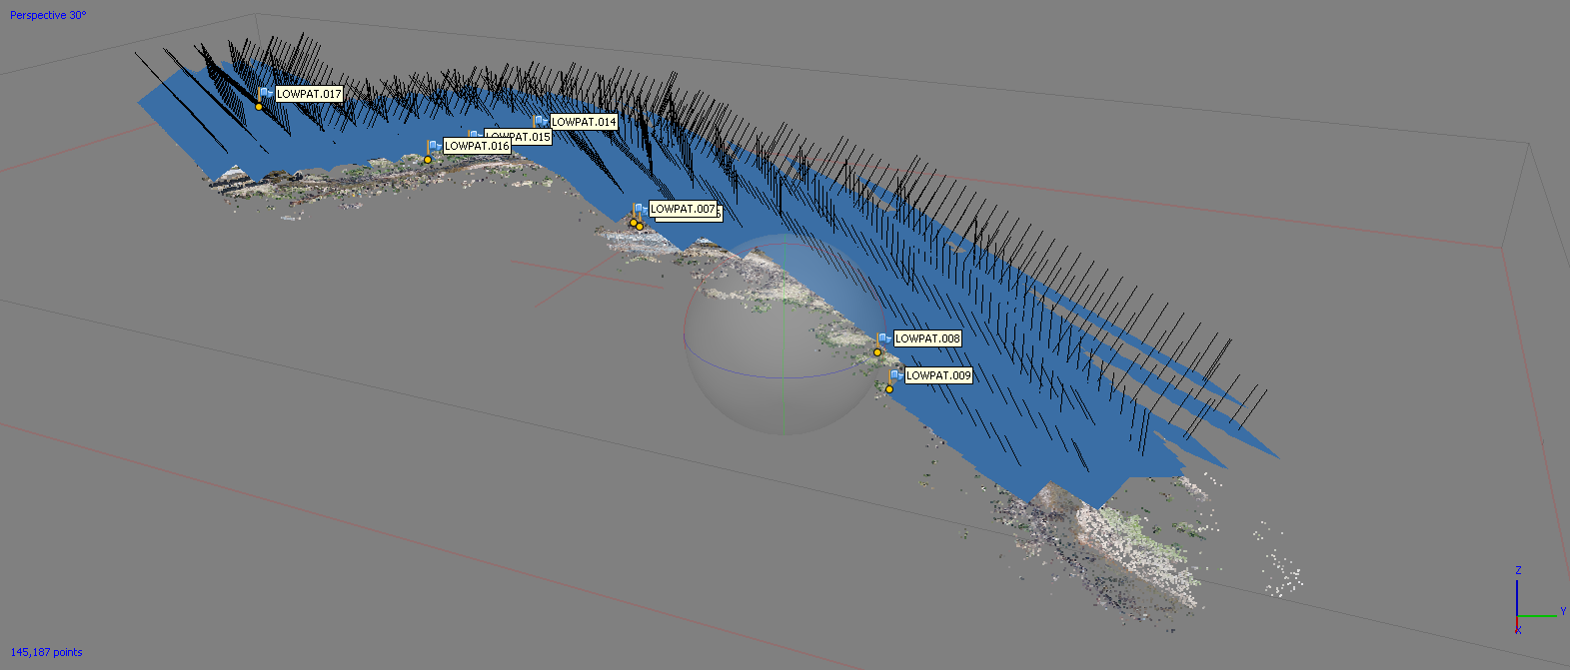Select the flag icon beside LOWPAT.008
1570x670 pixels.
(x=883, y=338)
